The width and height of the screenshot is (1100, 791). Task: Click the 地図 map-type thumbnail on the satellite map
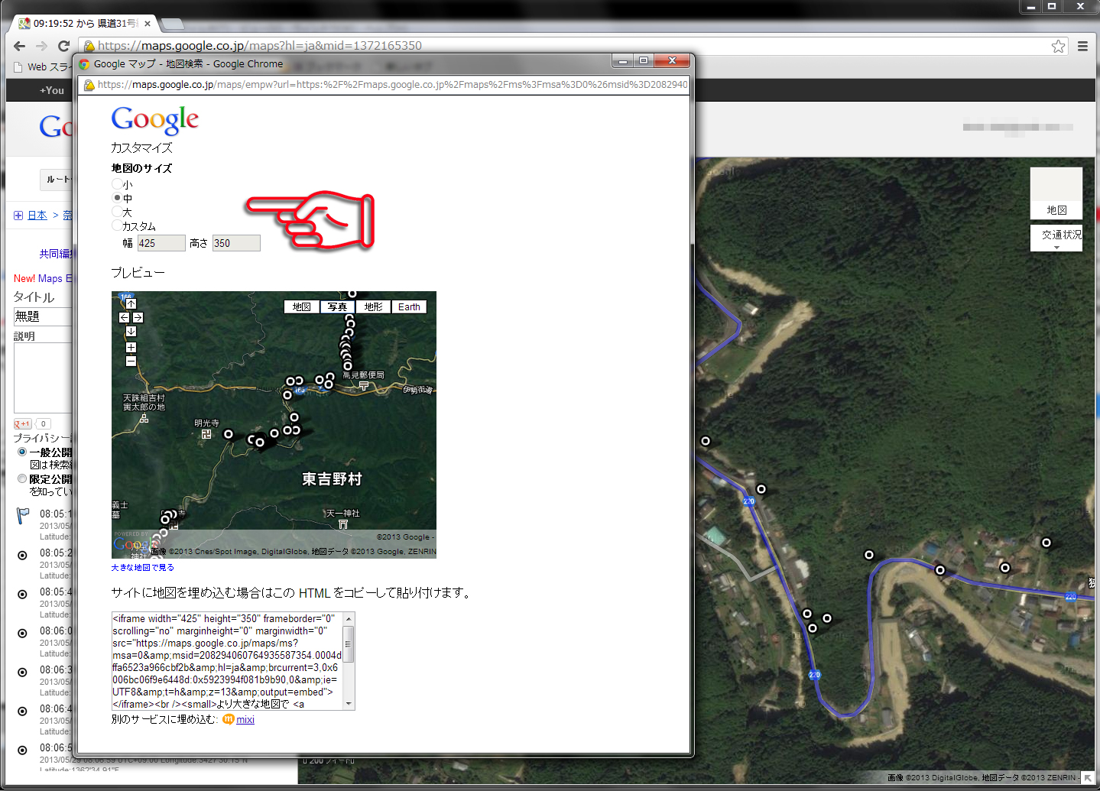point(1056,193)
